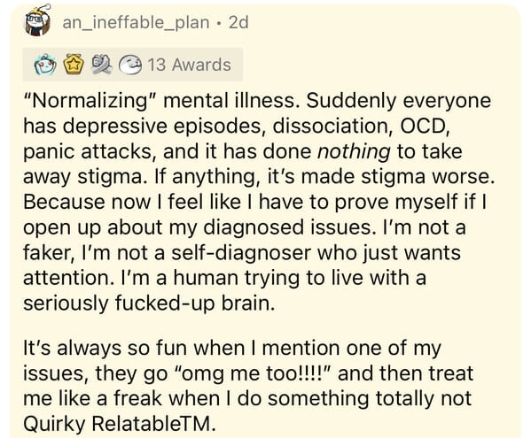Image resolution: width=531 pixels, height=438 pixels.
Task: Click the gray awards bar background
Action: (x=132, y=65)
